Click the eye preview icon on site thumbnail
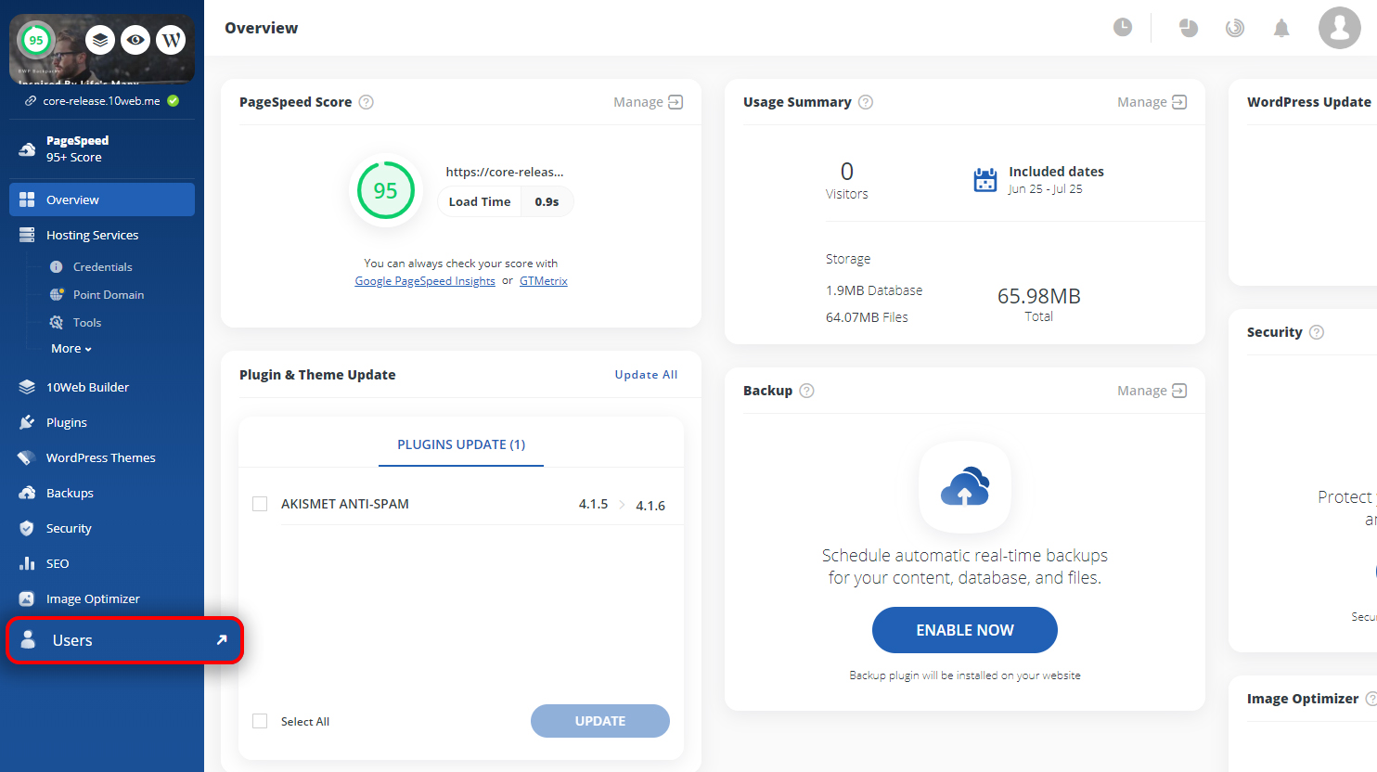 [x=135, y=40]
